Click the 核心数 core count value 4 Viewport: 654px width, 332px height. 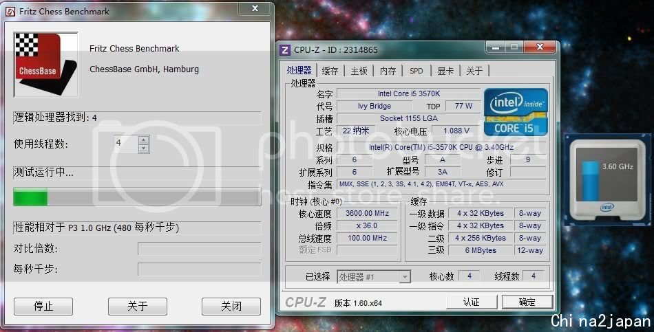tap(470, 276)
